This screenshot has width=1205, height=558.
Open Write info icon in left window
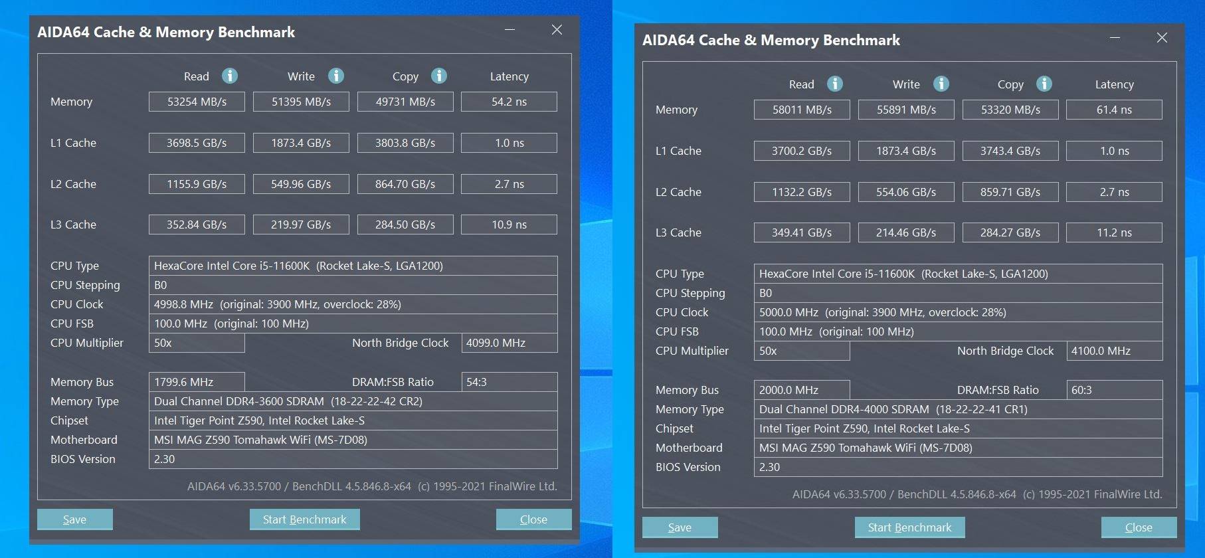tap(336, 76)
